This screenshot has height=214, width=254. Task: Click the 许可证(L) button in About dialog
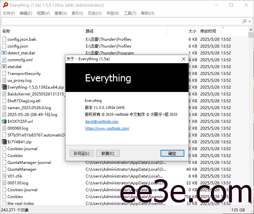click(x=81, y=153)
